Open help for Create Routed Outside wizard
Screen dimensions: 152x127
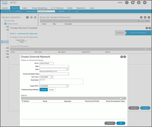coord(147,28)
